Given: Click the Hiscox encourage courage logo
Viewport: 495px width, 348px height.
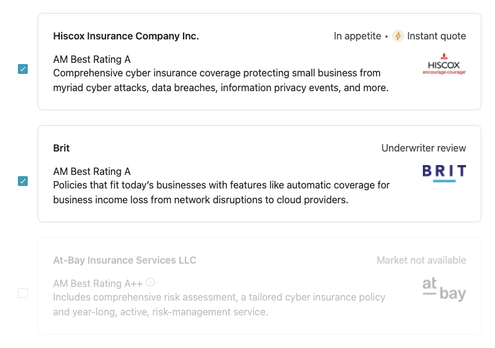Looking at the screenshot, I should point(444,64).
